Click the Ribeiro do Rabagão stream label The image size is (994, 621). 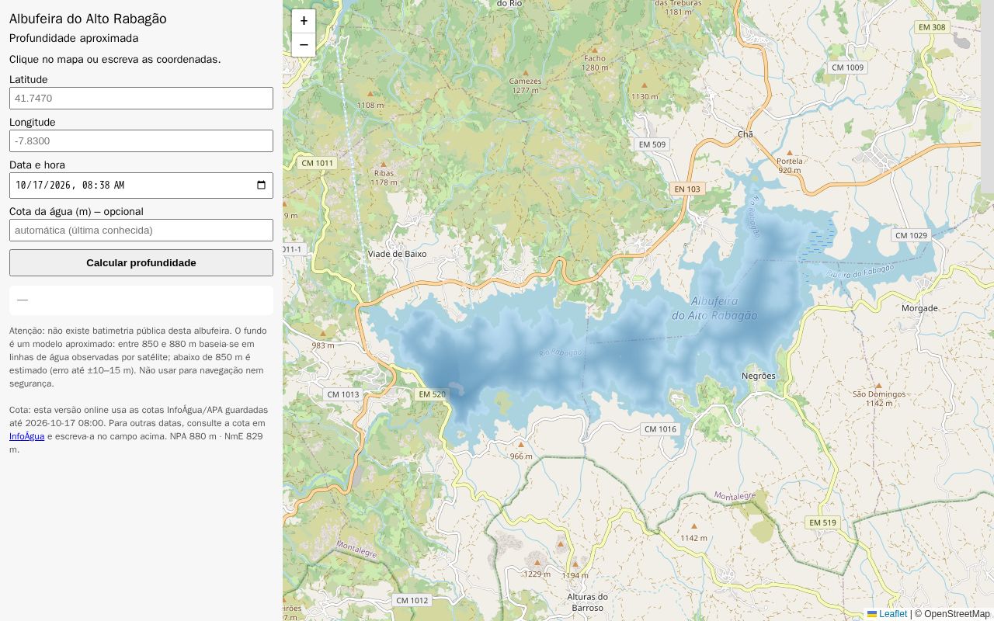(x=860, y=271)
